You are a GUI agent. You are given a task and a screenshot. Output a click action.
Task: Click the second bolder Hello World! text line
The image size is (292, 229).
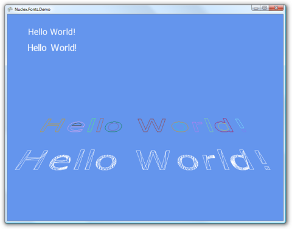click(x=52, y=48)
